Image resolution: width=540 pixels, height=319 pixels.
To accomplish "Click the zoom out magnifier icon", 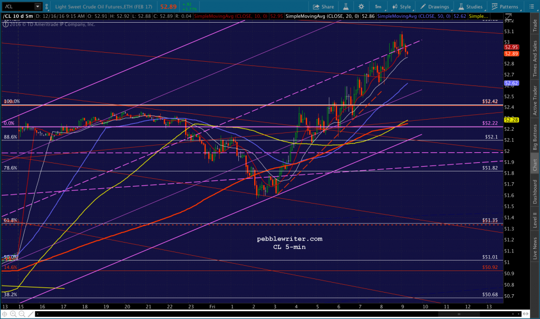I will point(22,314).
